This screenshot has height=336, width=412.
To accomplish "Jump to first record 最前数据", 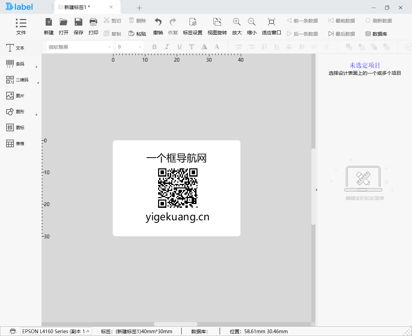I will [x=342, y=20].
